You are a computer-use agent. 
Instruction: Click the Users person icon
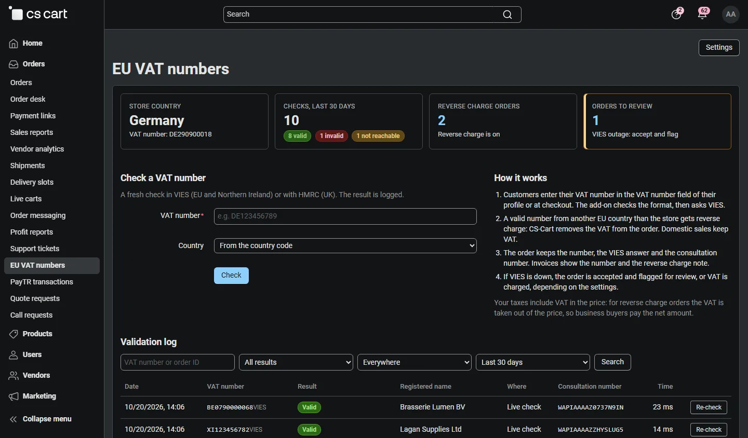[x=14, y=355]
